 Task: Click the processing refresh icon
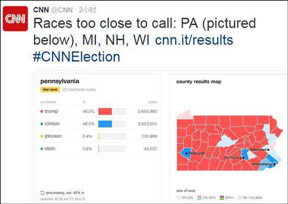coord(42,193)
